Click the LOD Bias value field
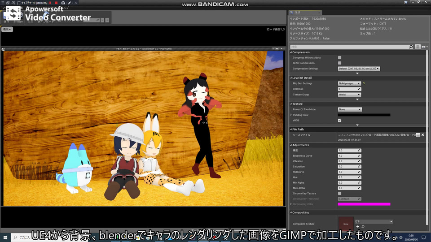This screenshot has width=431, height=242. [x=349, y=89]
